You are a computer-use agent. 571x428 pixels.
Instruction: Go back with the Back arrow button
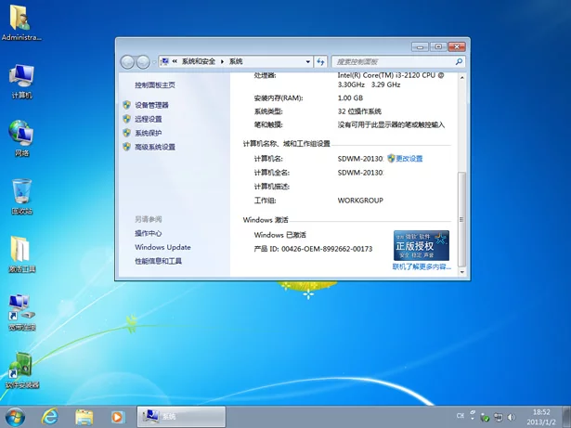(127, 62)
